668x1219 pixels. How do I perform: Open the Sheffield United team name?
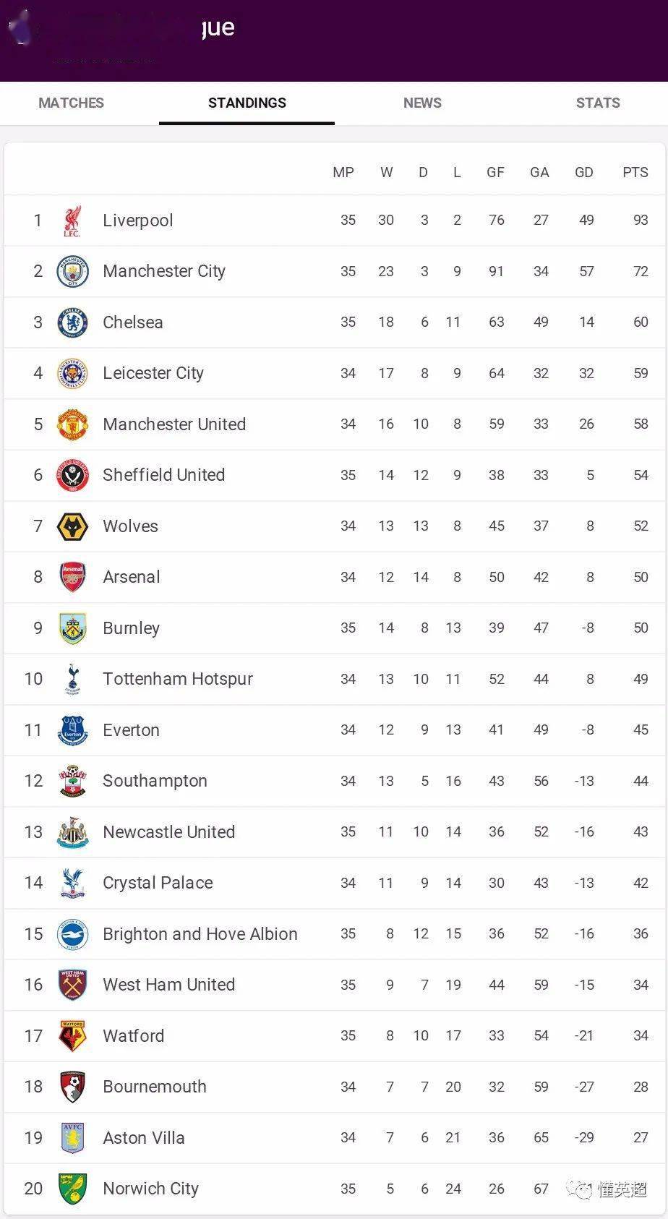click(x=164, y=475)
